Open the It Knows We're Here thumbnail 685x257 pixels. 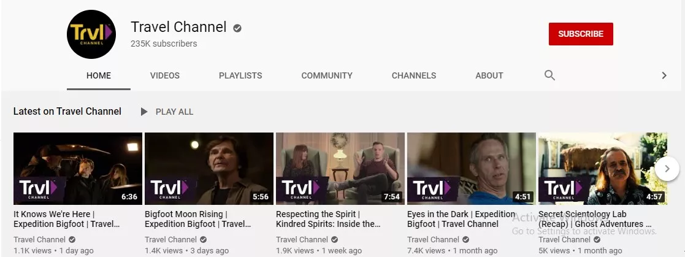[78, 169]
